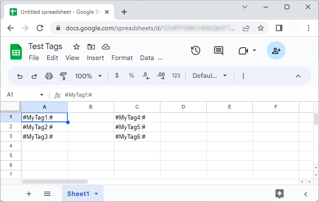Screen dimensions: 319x202
Task: Click the horizontal scrollbar thumb
Action: [55, 181]
